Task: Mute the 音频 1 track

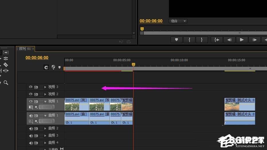Action: point(31,116)
